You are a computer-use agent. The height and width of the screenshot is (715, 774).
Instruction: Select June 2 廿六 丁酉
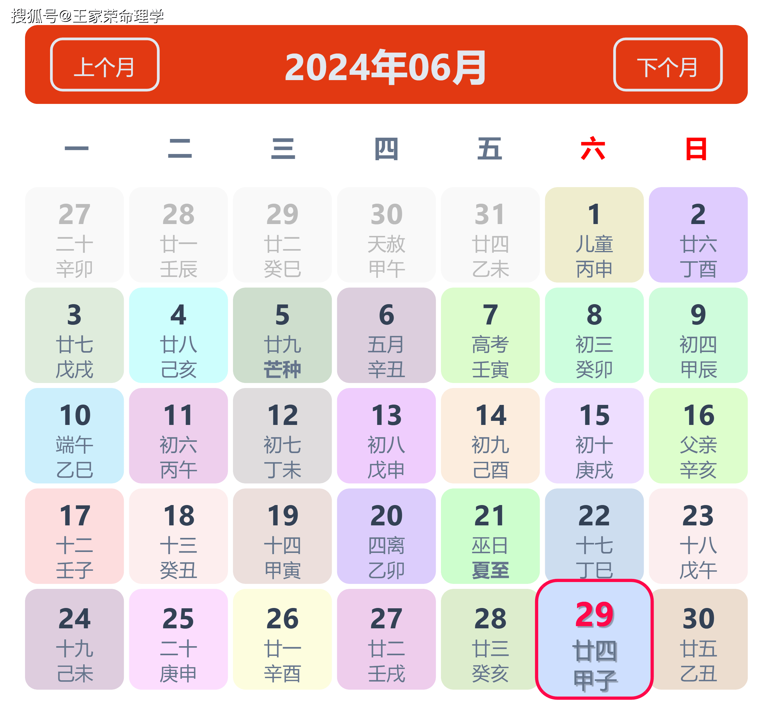coord(698,235)
